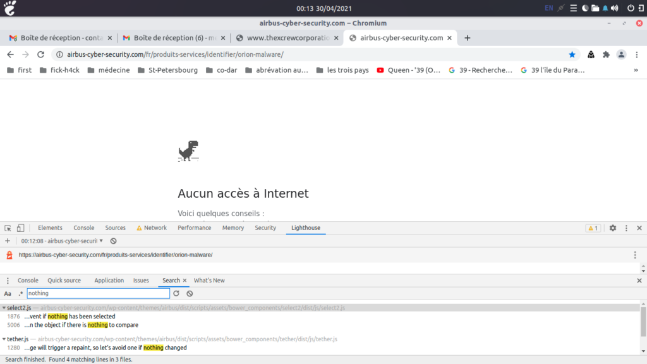The width and height of the screenshot is (647, 364).
Task: Click the EN keyboard layout indicator
Action: coord(549,8)
